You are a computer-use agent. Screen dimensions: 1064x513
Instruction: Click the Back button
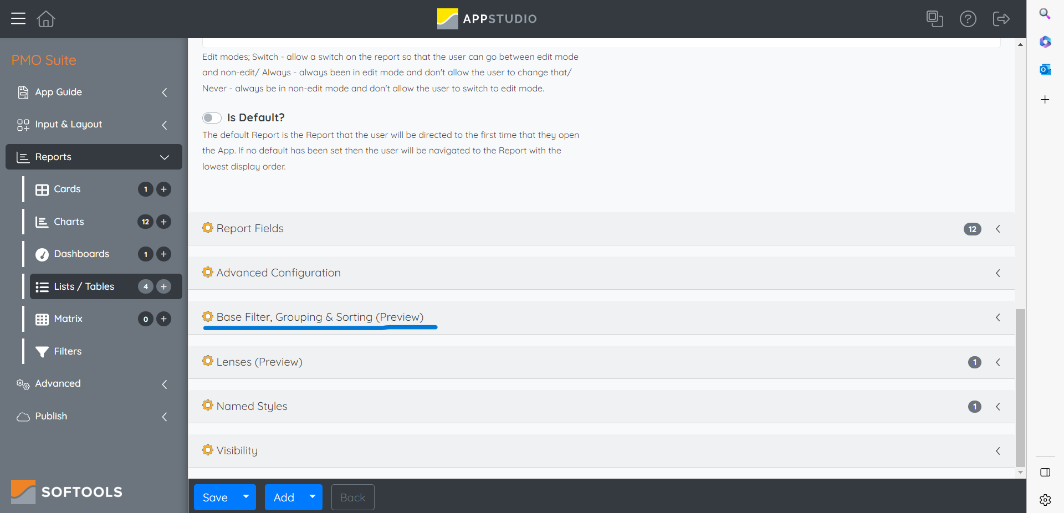point(352,497)
